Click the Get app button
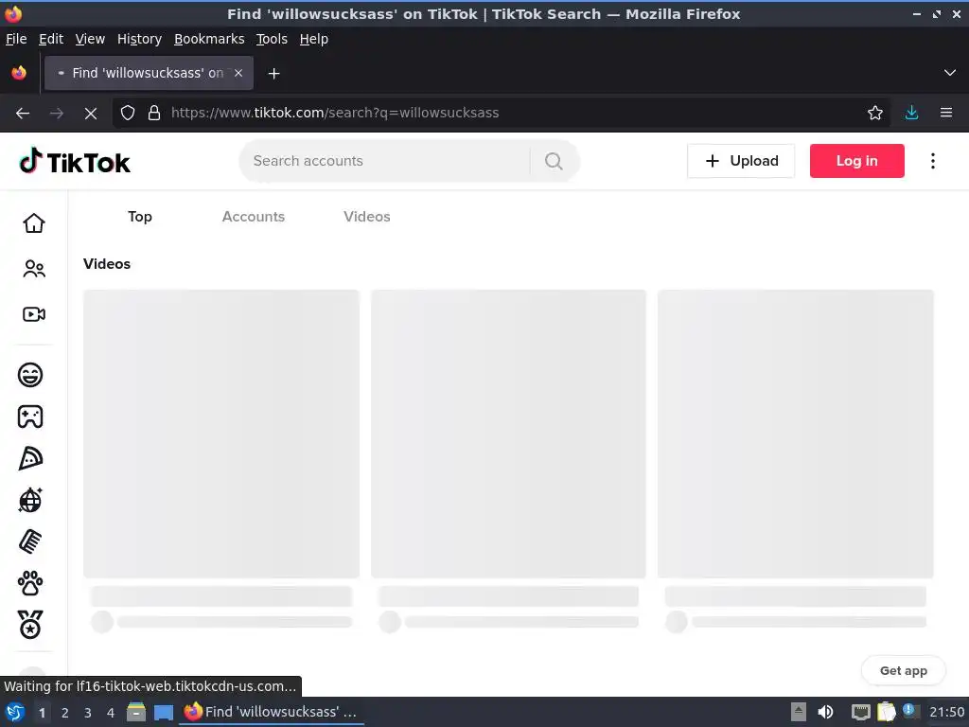Screen dimensions: 969x727 pos(904,671)
